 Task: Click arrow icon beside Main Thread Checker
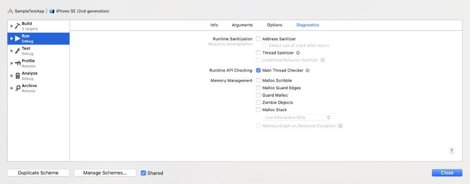308,71
